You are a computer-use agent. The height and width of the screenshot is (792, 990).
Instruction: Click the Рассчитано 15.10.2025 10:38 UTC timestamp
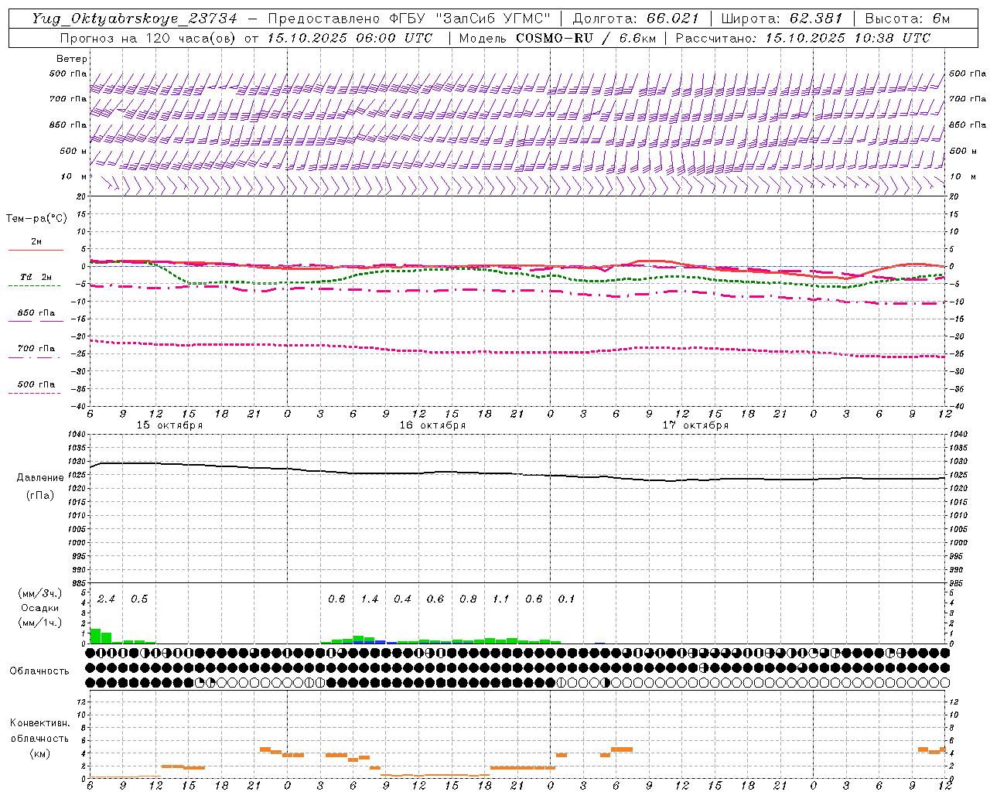click(x=803, y=38)
